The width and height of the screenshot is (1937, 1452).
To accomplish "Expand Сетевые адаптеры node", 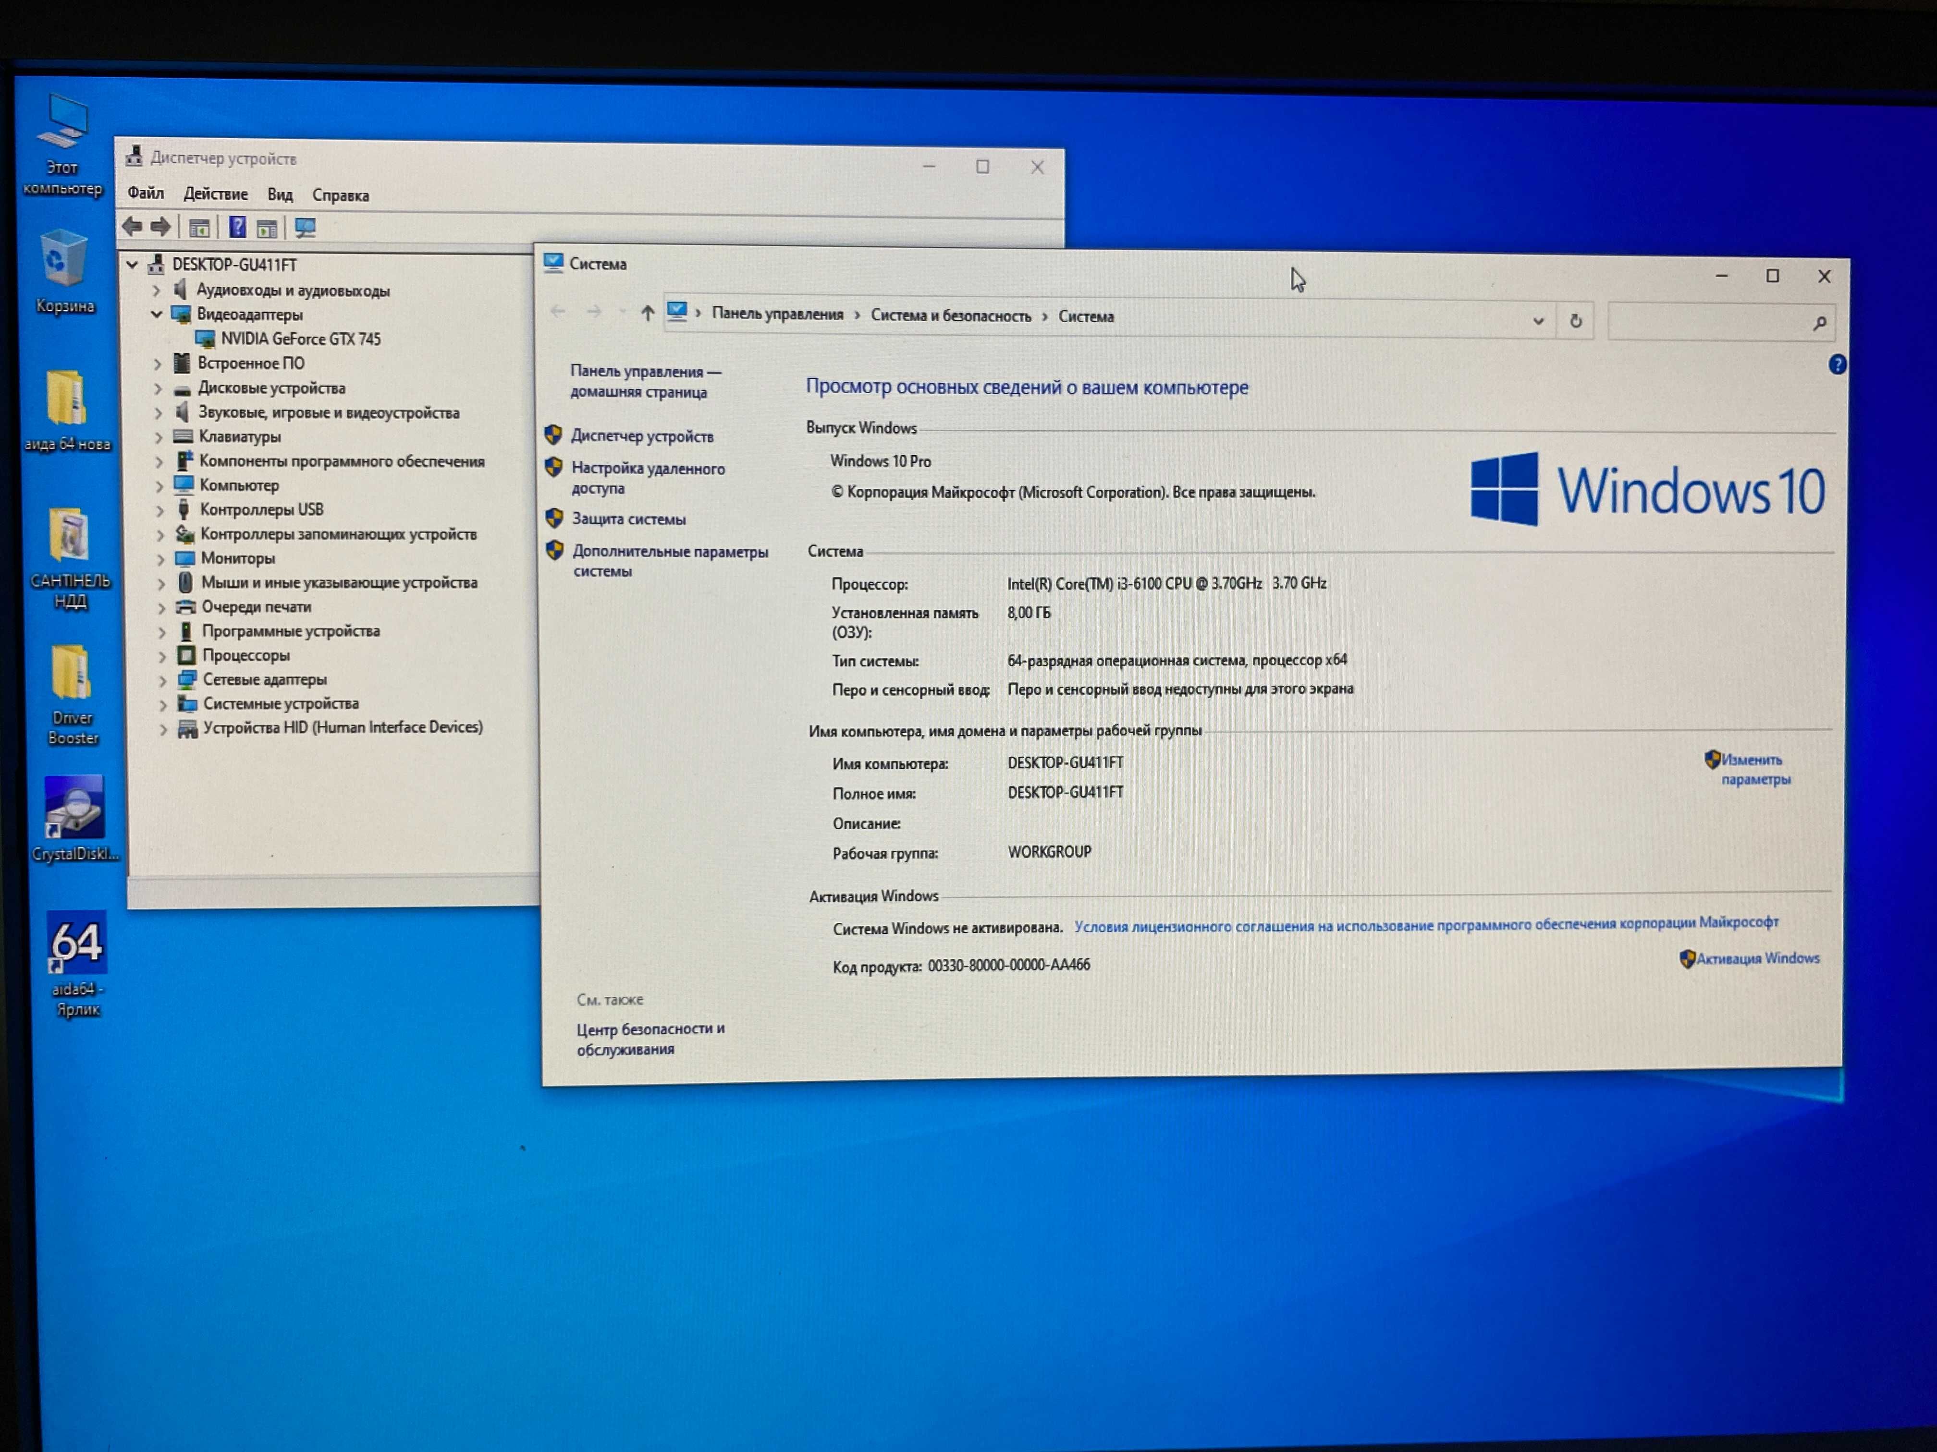I will point(162,680).
